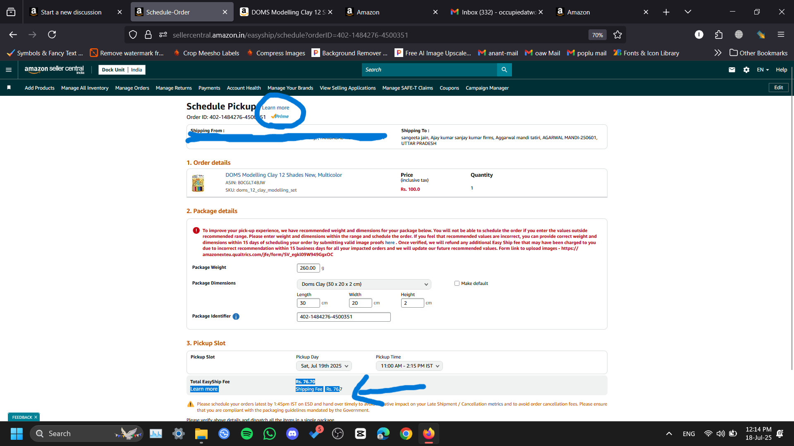
Task: Open the Package Dimensions dropdown
Action: (364, 284)
